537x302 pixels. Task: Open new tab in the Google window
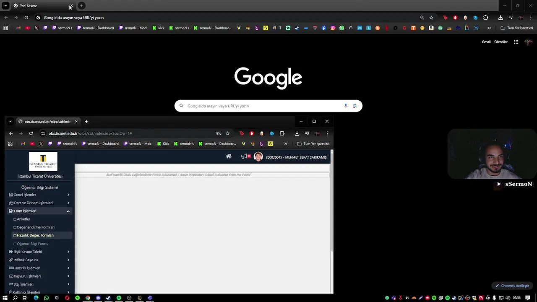click(x=82, y=6)
